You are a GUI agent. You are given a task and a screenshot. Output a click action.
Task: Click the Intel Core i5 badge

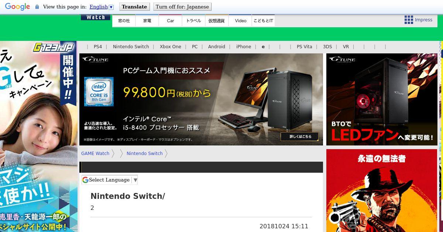(x=99, y=91)
